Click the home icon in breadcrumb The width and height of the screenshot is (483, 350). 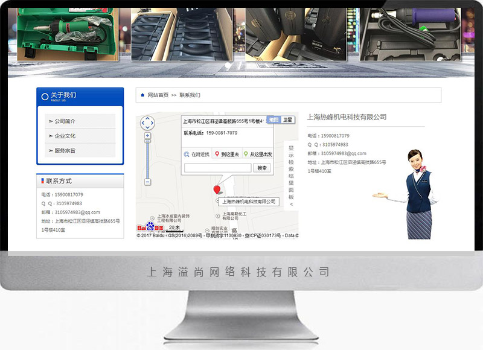point(142,95)
